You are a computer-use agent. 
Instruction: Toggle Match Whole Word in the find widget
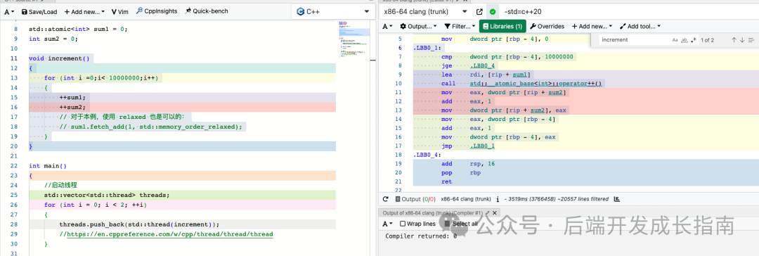[x=685, y=40]
